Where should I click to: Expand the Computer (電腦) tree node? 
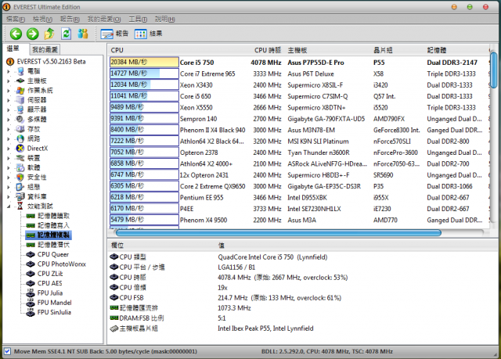point(9,71)
